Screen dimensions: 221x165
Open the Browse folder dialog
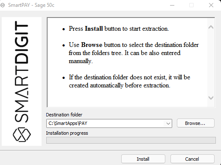click(196, 123)
